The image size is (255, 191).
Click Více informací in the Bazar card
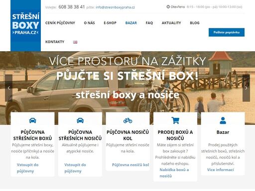(221, 170)
